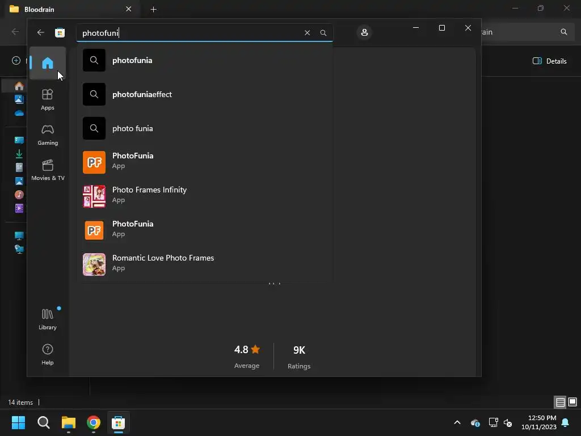Select the 'photofuniaeffect' search suggestion
This screenshot has height=436, width=581.
(204, 94)
